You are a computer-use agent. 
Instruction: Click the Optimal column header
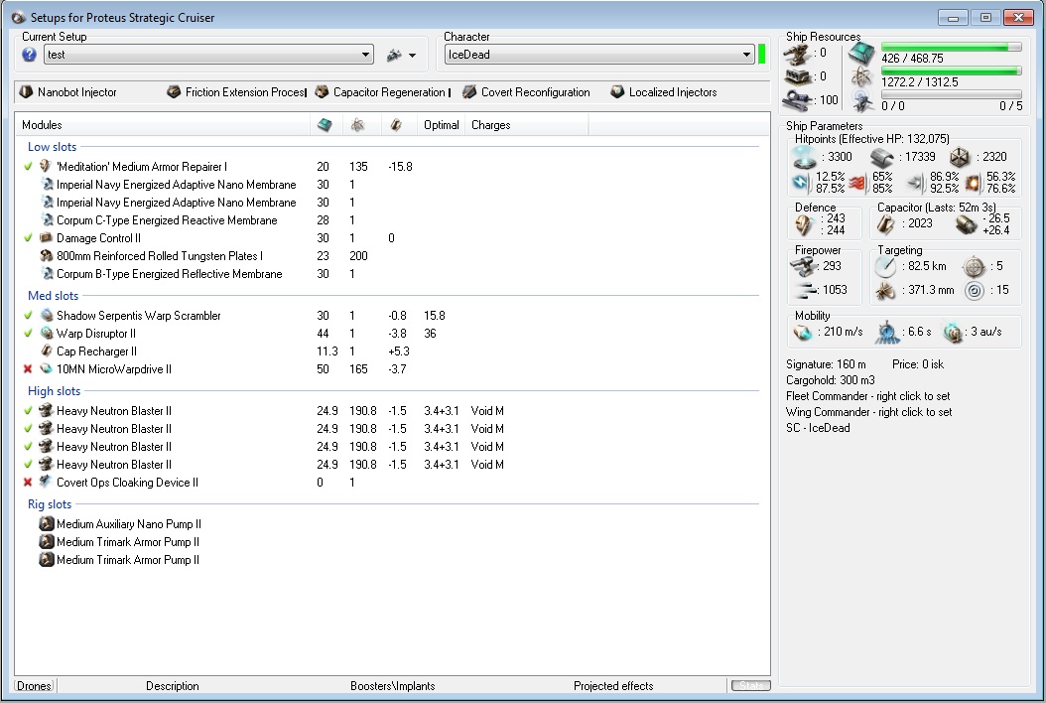pyautogui.click(x=441, y=125)
